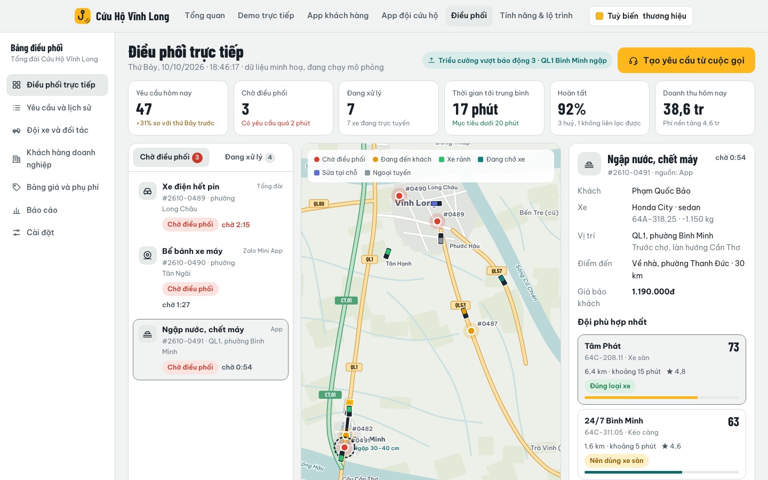Click the Khách hàng doanh nghiệp building icon
The image size is (768, 480).
pyautogui.click(x=17, y=159)
